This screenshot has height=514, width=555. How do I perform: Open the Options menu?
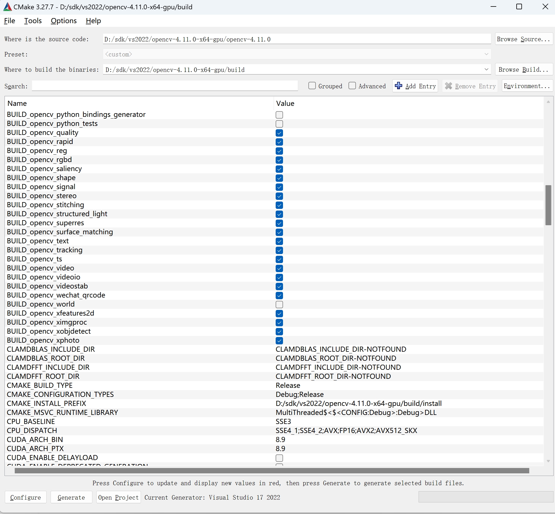[x=64, y=21]
